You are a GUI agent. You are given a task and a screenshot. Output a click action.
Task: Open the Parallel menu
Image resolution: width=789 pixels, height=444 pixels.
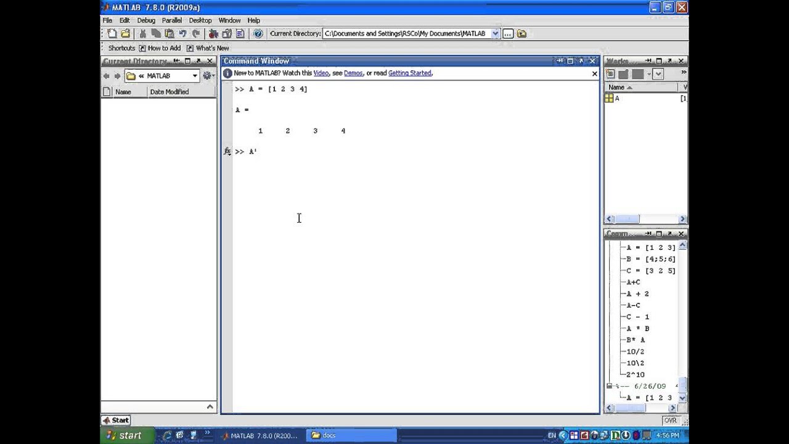172,20
